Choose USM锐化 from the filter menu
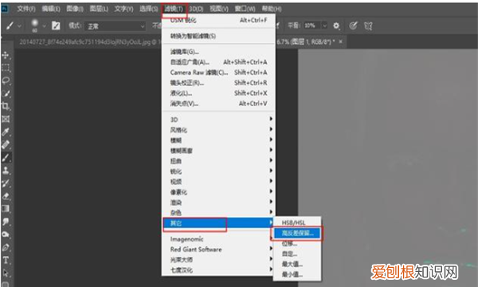 coord(218,20)
